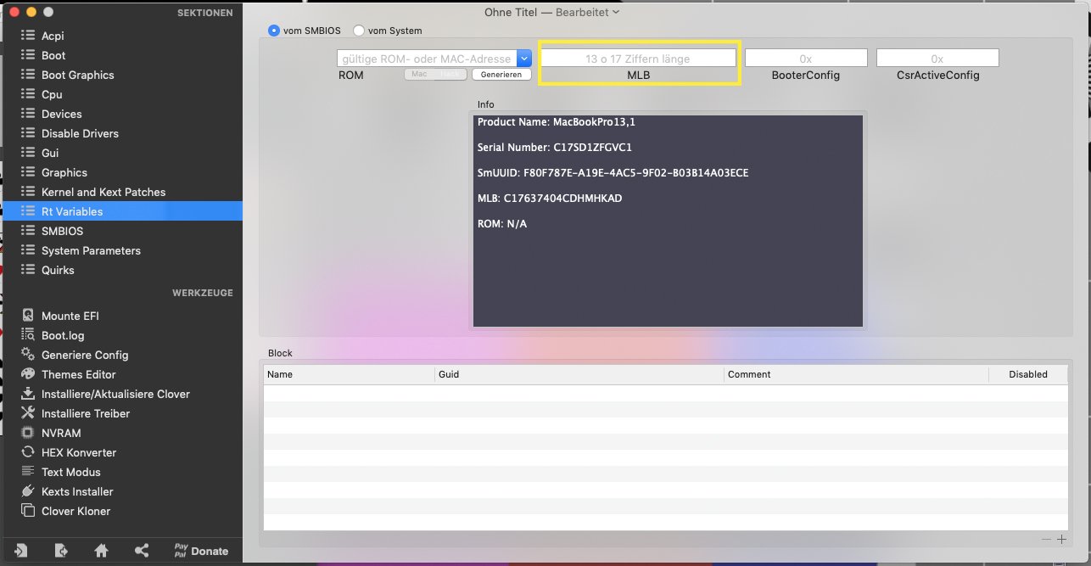Click the Name column header
This screenshot has width=1091, height=566.
(x=350, y=374)
